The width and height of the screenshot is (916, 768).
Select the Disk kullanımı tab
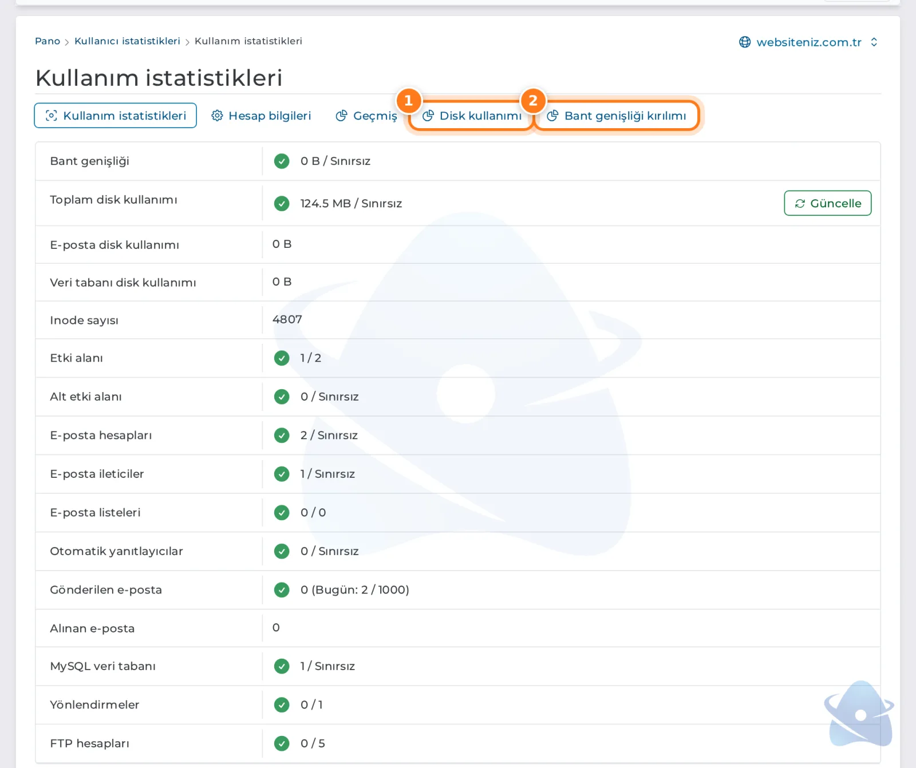click(x=472, y=116)
